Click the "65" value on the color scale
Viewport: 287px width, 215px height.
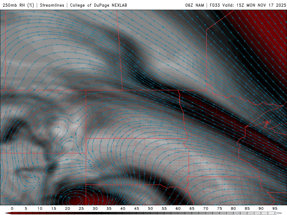click(192, 209)
